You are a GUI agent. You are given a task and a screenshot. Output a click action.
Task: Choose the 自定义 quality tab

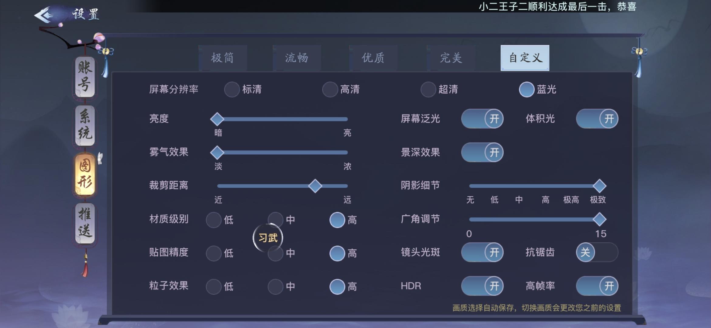[525, 58]
